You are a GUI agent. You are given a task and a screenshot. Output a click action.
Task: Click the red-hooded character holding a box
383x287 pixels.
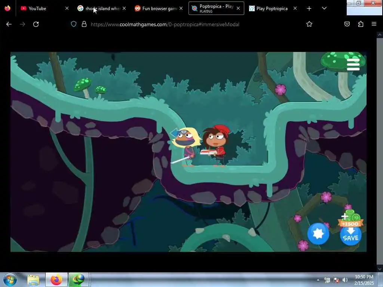(216, 145)
